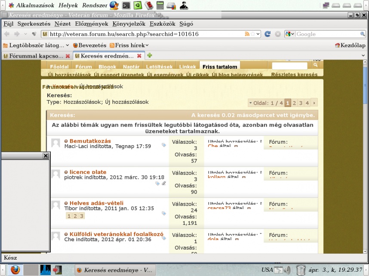Click the Firefox reload page icon
The height and width of the screenshot is (276, 369).
[x=268, y=34]
